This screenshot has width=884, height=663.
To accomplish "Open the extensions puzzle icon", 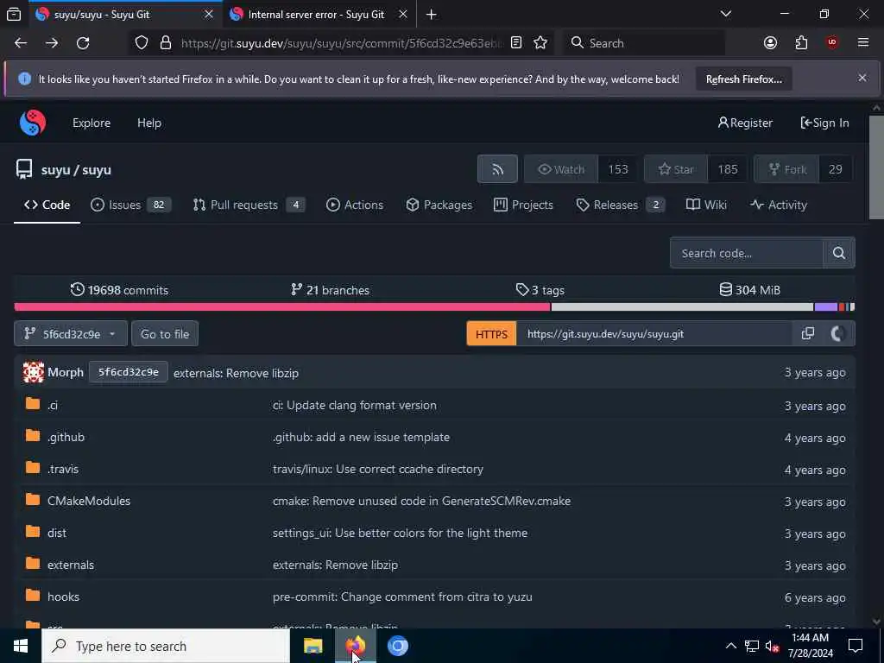I will 801,43.
